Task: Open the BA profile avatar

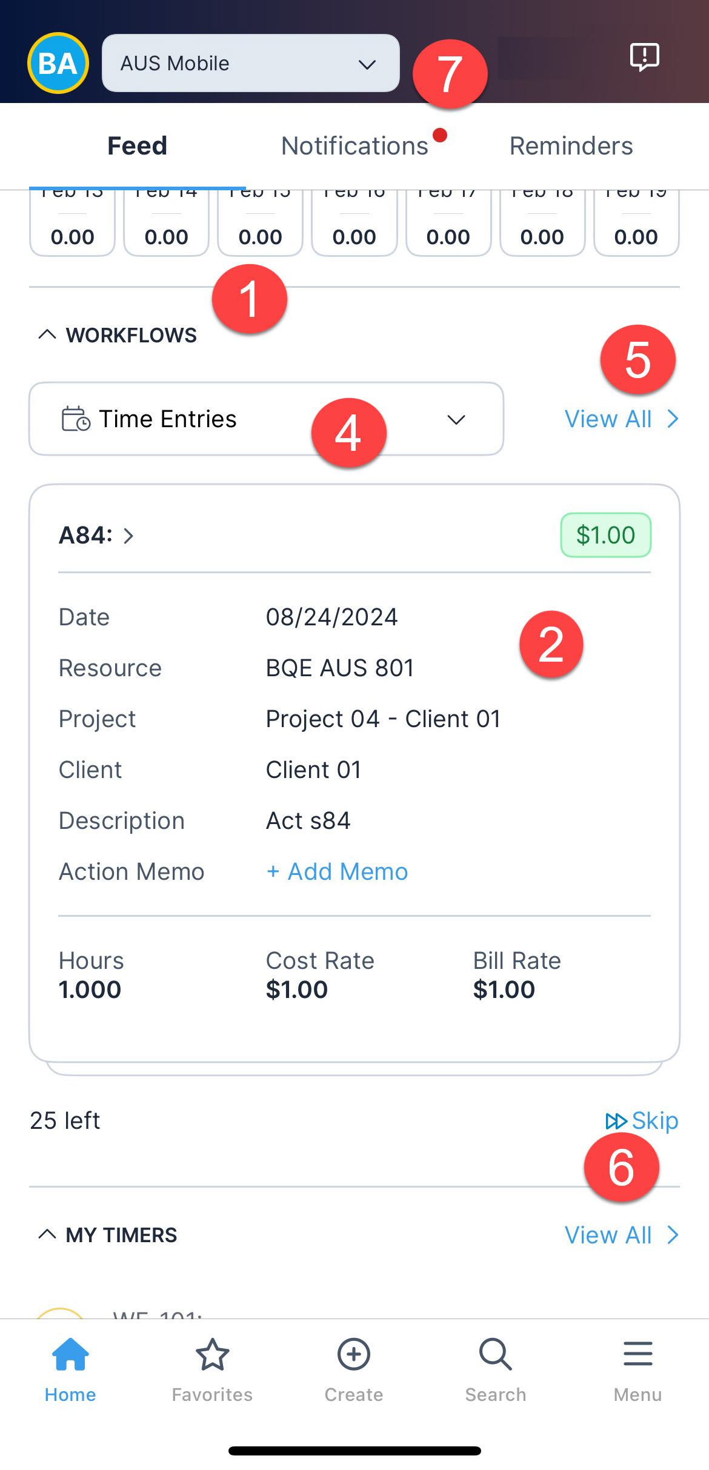Action: point(58,63)
